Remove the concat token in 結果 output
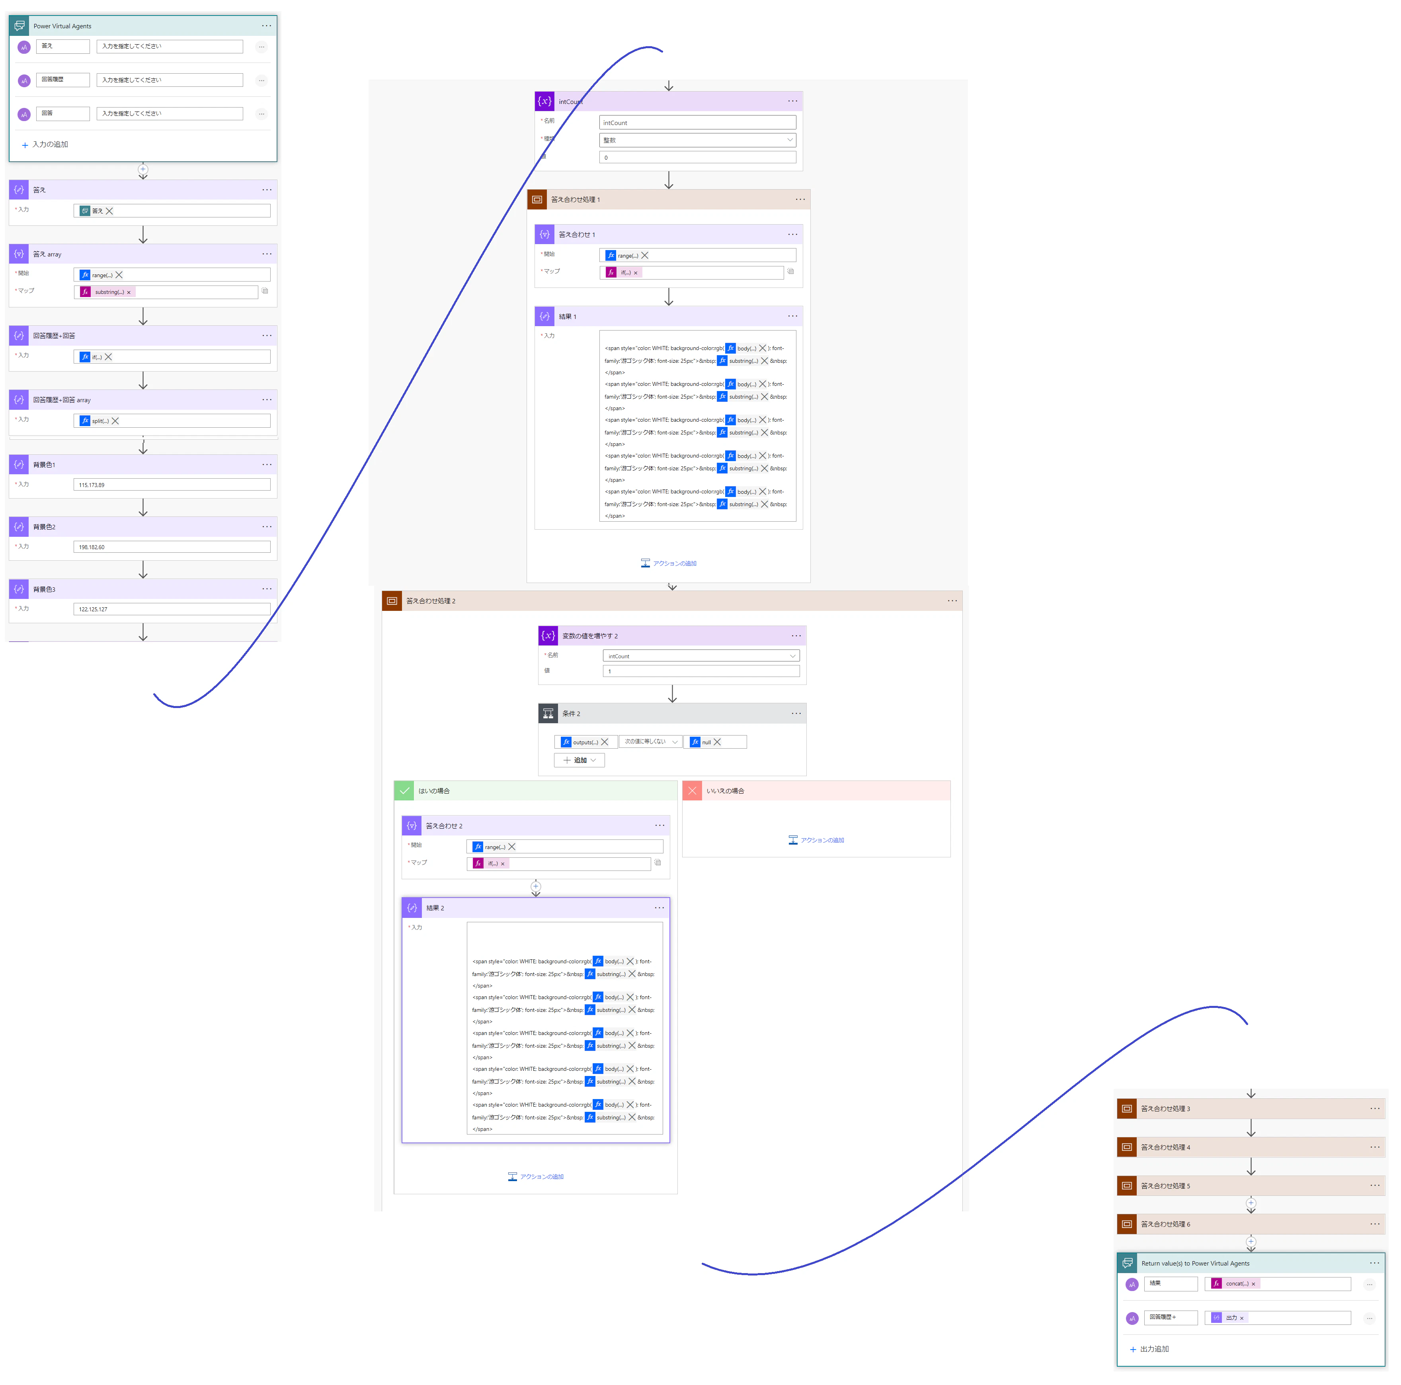The width and height of the screenshot is (1401, 1385). (1253, 1284)
